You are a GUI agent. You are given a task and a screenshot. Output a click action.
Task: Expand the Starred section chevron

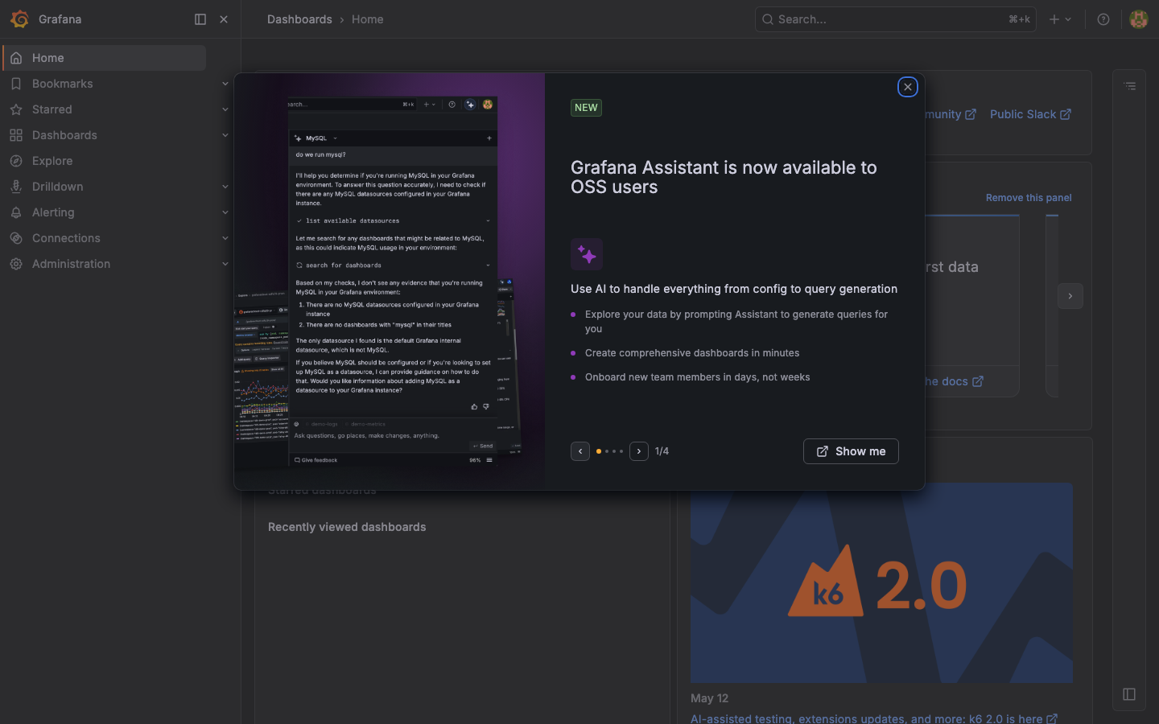[225, 109]
